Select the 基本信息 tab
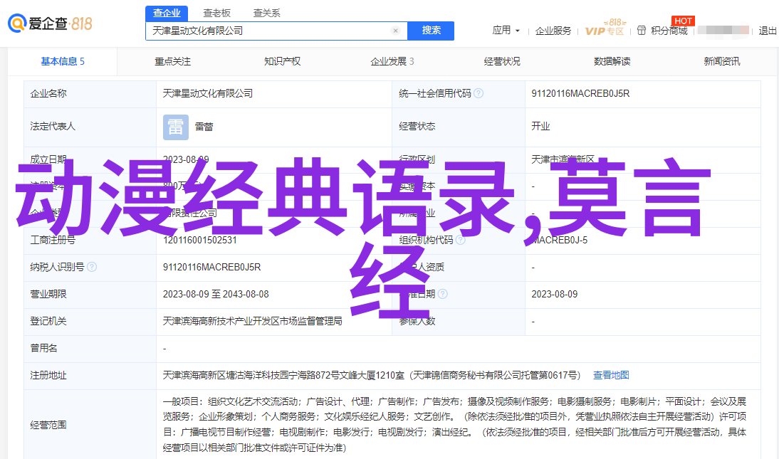 pos(63,61)
